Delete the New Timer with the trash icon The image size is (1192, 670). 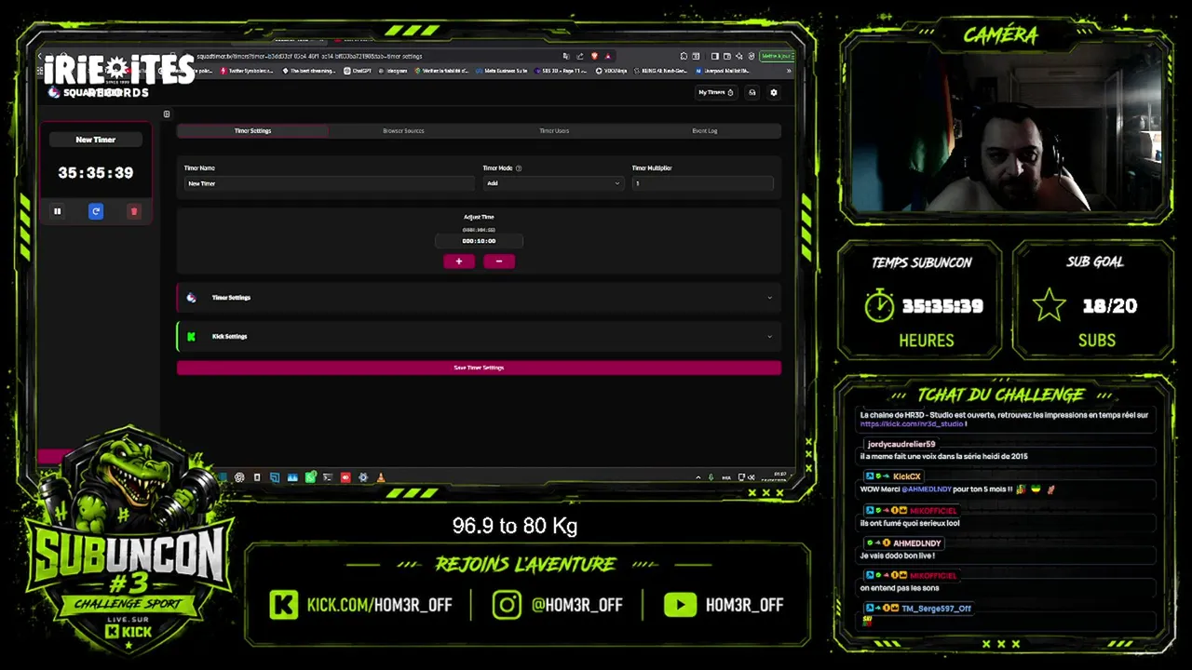pos(134,211)
